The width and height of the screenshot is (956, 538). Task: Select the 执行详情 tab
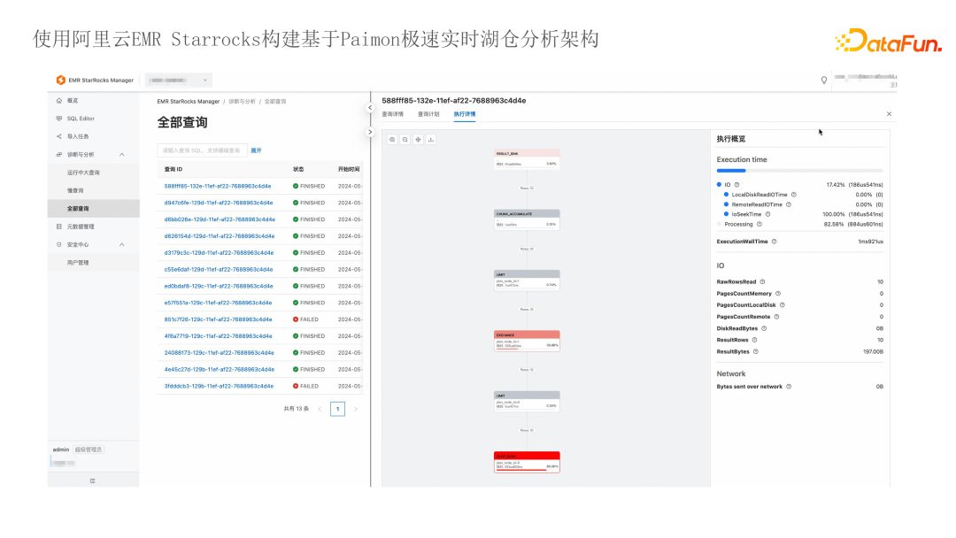[x=465, y=114]
